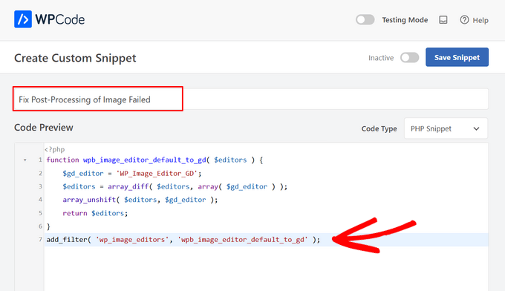Click the <?php opening tag line
The height and width of the screenshot is (291, 505).
55,149
